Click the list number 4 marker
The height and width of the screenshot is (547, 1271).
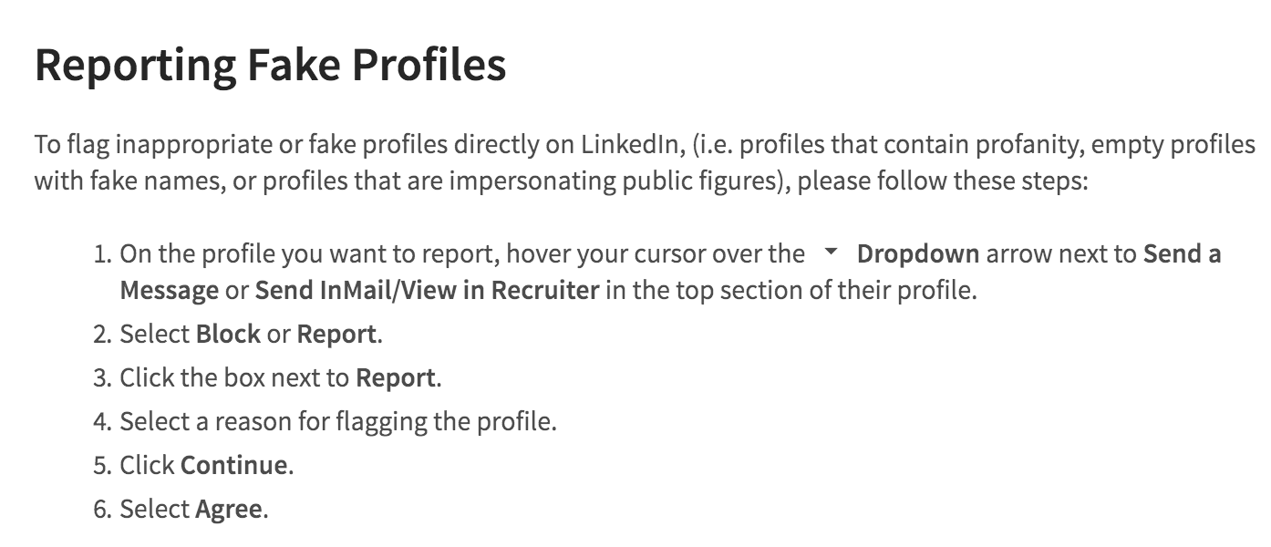point(102,422)
